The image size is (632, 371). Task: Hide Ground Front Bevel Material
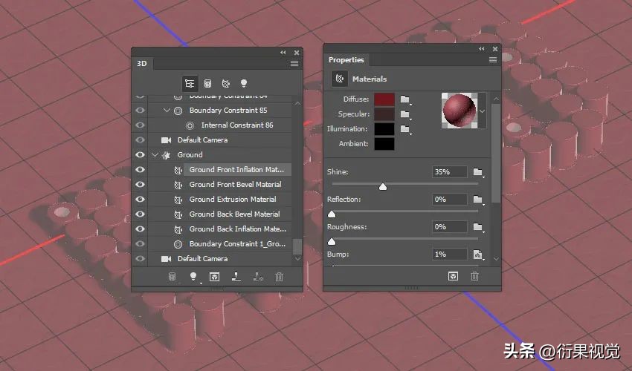[x=140, y=185]
